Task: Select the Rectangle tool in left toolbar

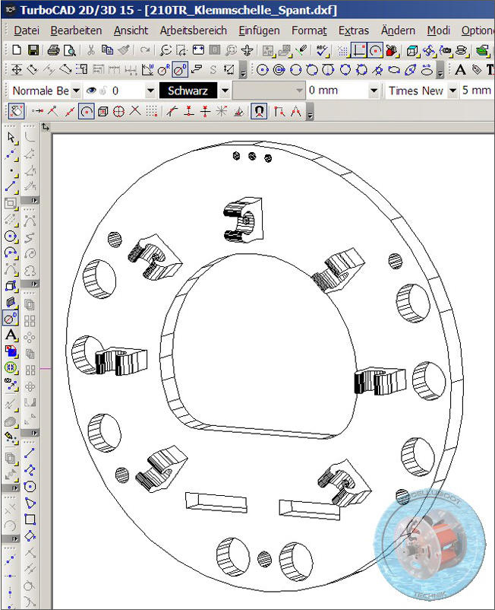Action: 30,519
